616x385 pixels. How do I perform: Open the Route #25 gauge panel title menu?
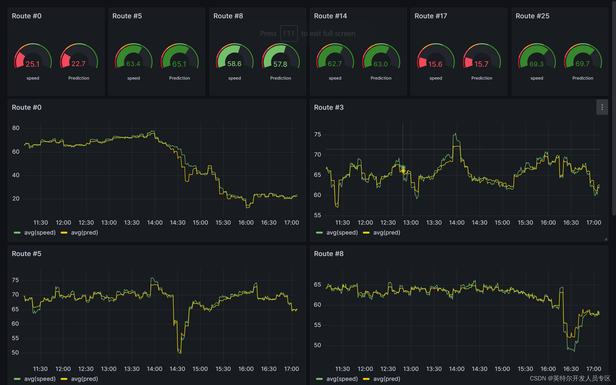point(532,16)
